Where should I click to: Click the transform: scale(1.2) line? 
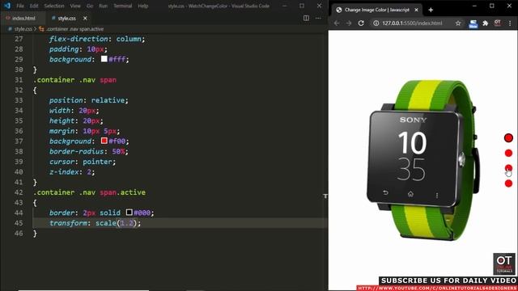pos(96,223)
